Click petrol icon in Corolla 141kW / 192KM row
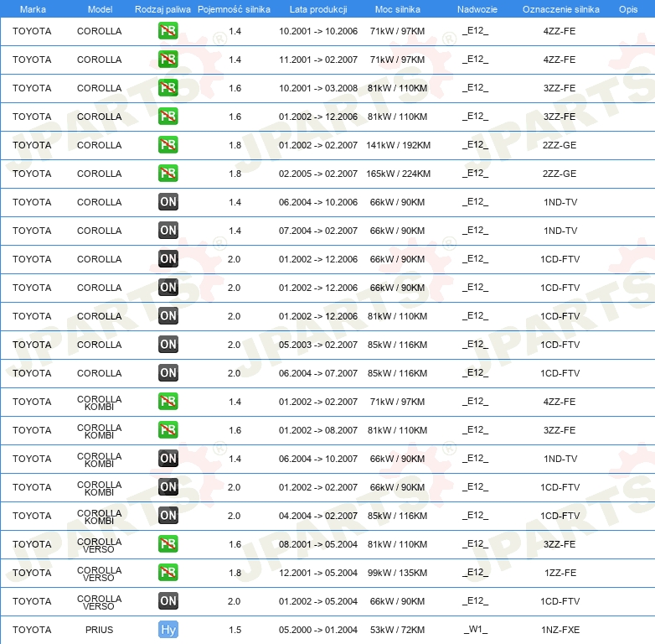The height and width of the screenshot is (644, 655). point(168,145)
